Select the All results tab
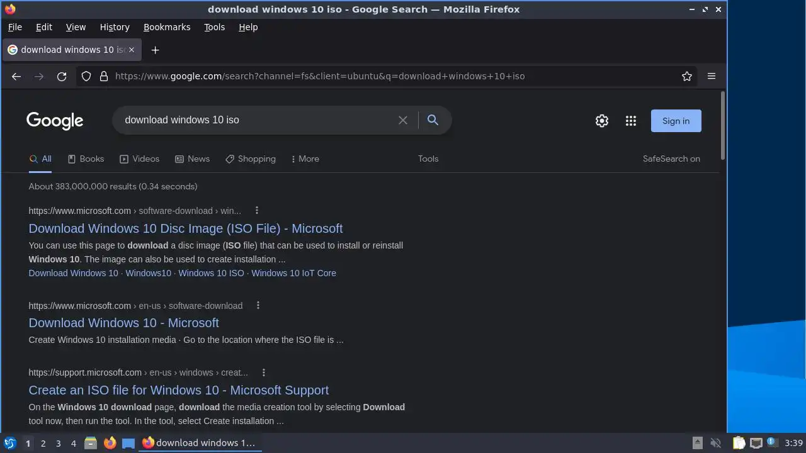Viewport: 806px width, 453px height. click(x=40, y=159)
